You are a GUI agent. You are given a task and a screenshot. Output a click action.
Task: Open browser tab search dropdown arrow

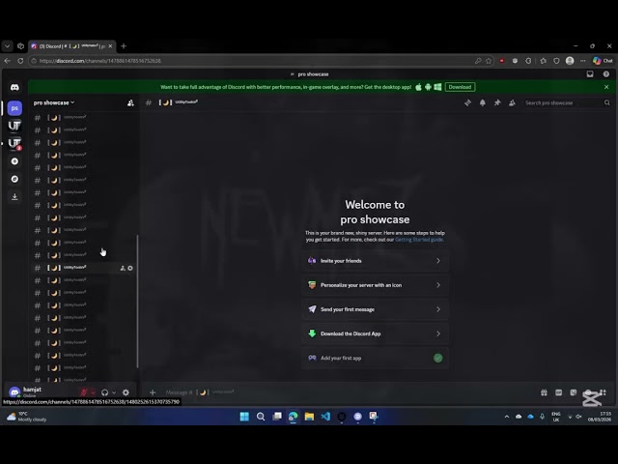click(7, 46)
